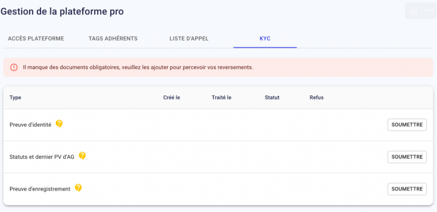
Task: Open the Tags Adhérents tab
Action: [113, 38]
